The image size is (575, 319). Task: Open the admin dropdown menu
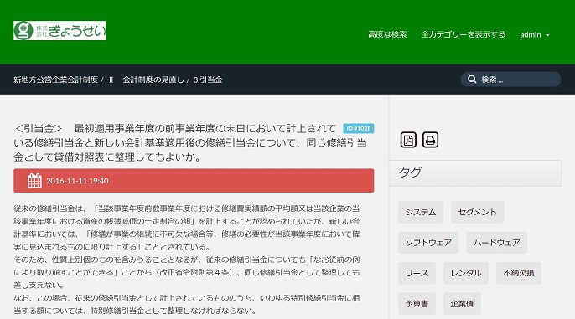point(534,35)
